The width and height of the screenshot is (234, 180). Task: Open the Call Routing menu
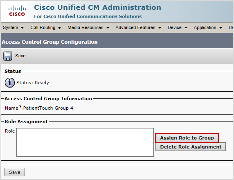46,27
